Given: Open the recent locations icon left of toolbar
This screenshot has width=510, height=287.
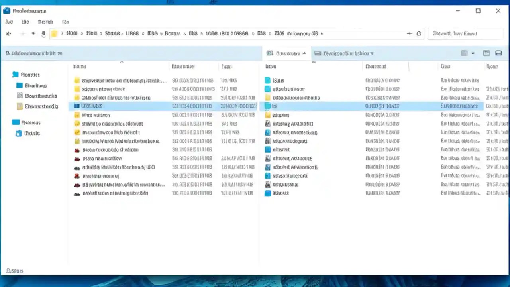Looking at the screenshot, I should (43, 34).
